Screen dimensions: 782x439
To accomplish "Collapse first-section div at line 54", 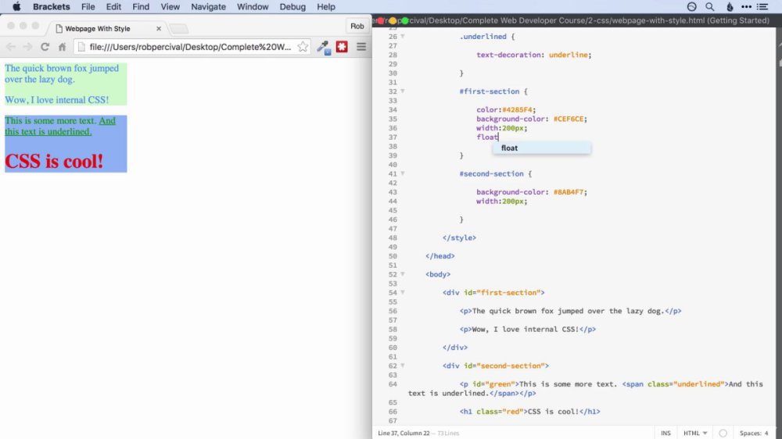I will tap(403, 292).
